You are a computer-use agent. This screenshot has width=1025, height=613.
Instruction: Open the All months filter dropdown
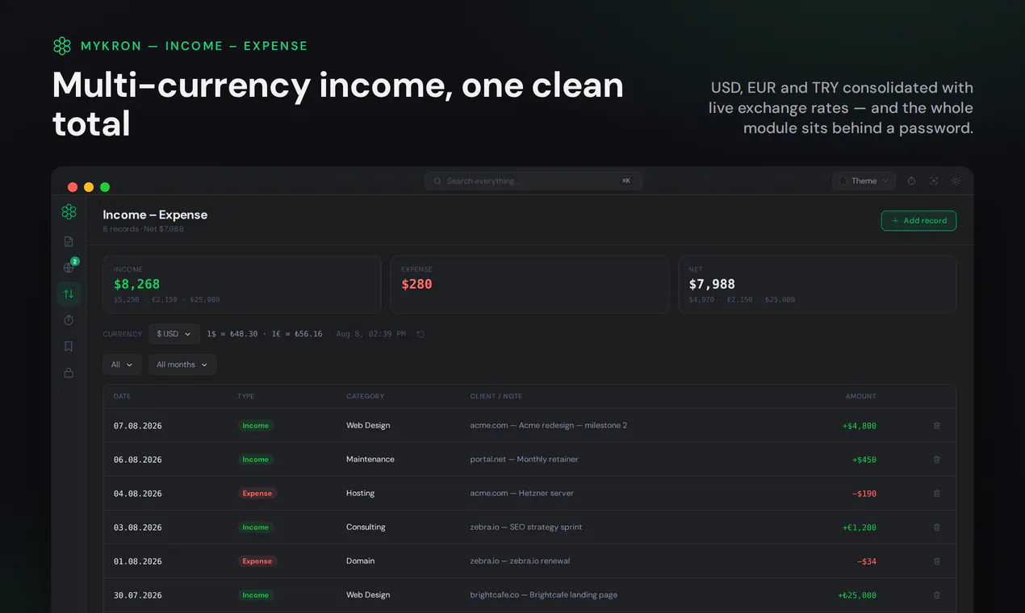(182, 365)
